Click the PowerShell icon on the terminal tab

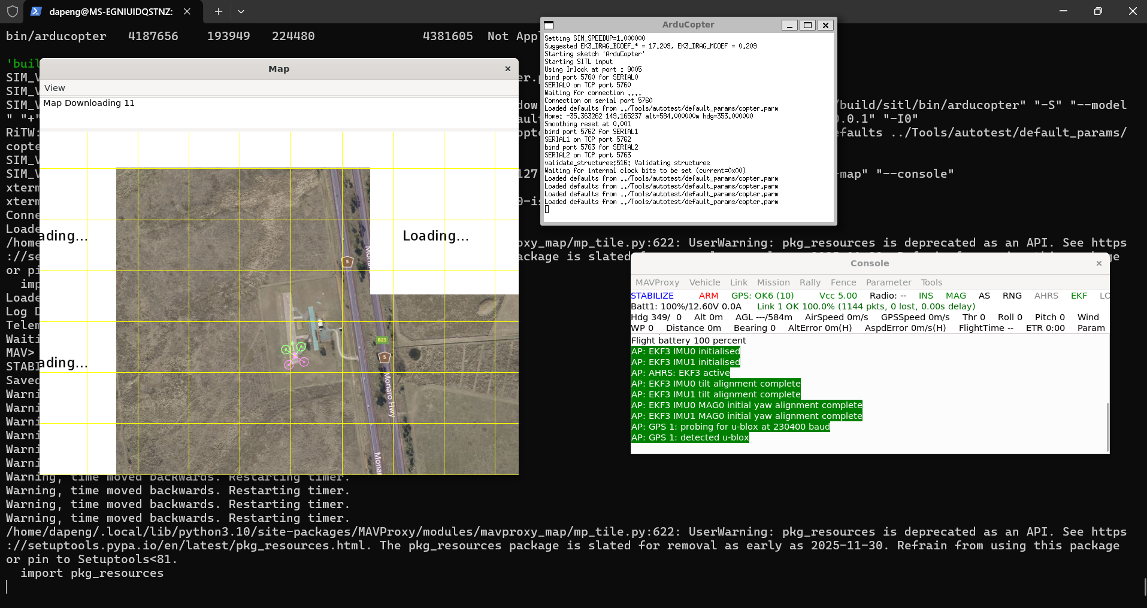pos(36,11)
